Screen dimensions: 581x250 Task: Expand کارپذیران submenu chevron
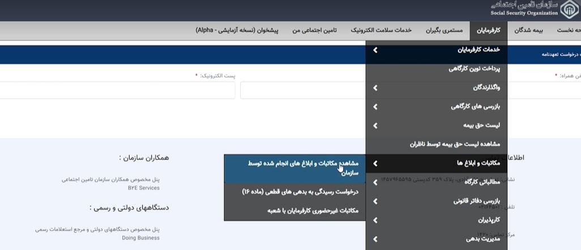(x=375, y=220)
